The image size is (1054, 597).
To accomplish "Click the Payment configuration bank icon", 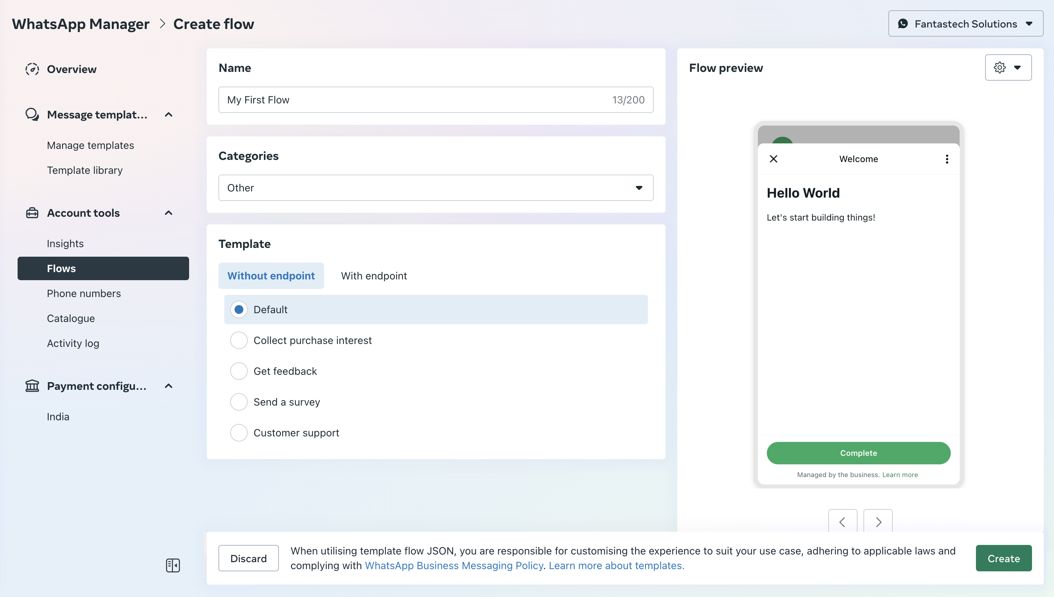I will (32, 386).
